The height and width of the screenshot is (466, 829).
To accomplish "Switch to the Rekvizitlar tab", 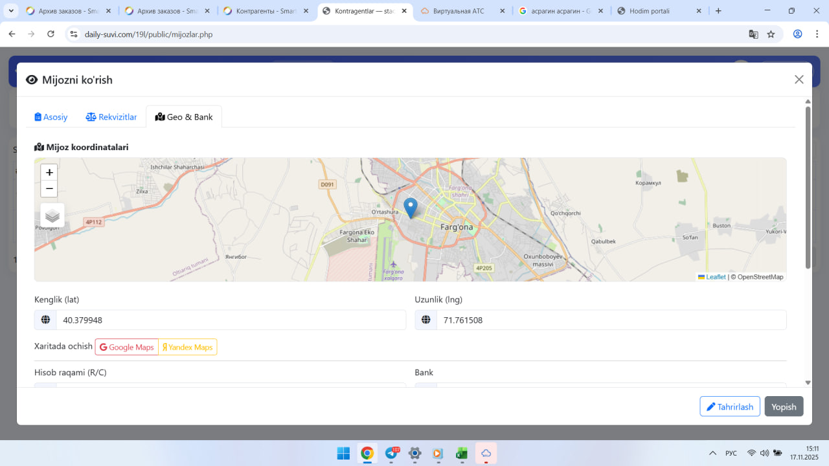I will (111, 117).
